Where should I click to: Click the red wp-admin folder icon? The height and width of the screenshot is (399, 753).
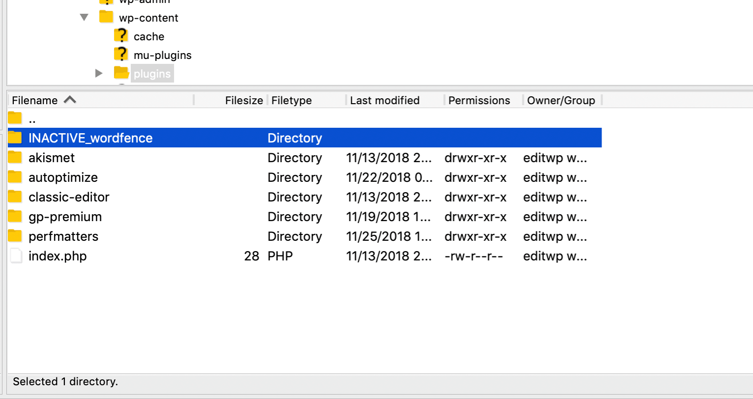coord(107,2)
